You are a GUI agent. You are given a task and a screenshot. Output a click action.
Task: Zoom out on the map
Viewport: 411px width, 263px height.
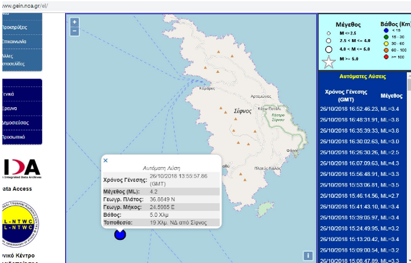pyautogui.click(x=75, y=31)
